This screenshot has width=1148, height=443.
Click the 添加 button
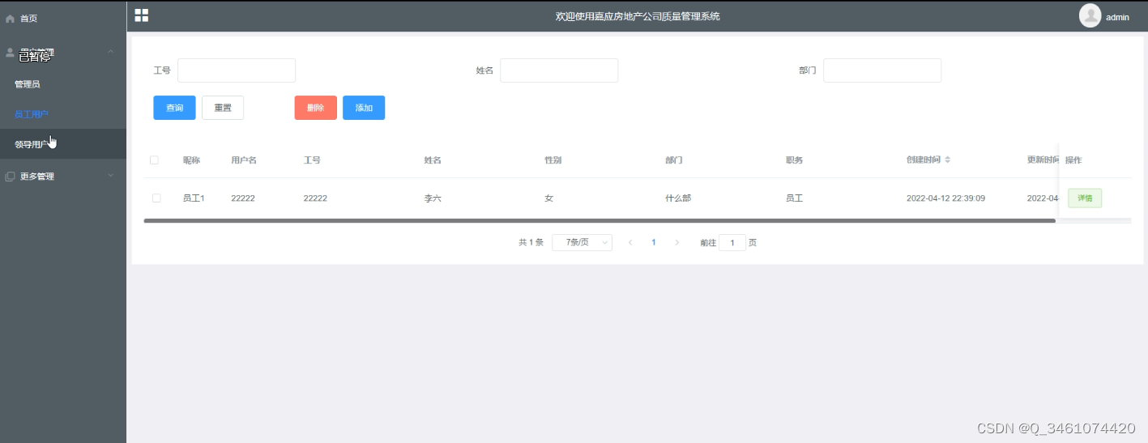(x=364, y=108)
